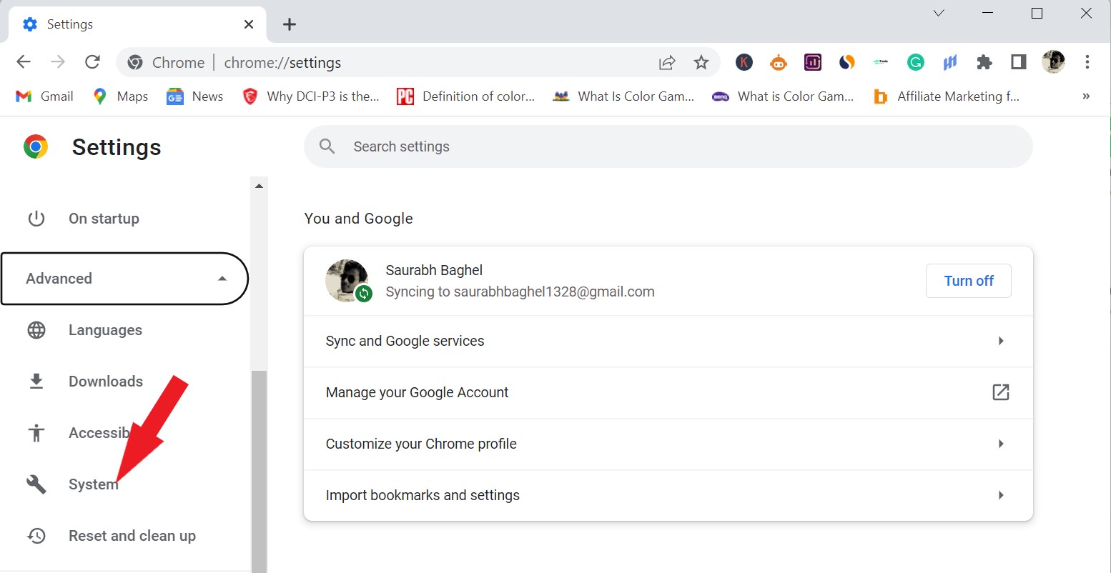This screenshot has height=573, width=1111.
Task: Click the reload page icon
Action: (x=92, y=62)
